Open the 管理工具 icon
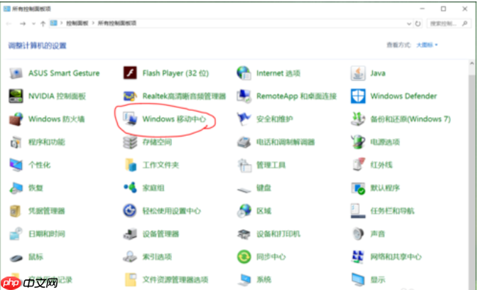 (244, 165)
